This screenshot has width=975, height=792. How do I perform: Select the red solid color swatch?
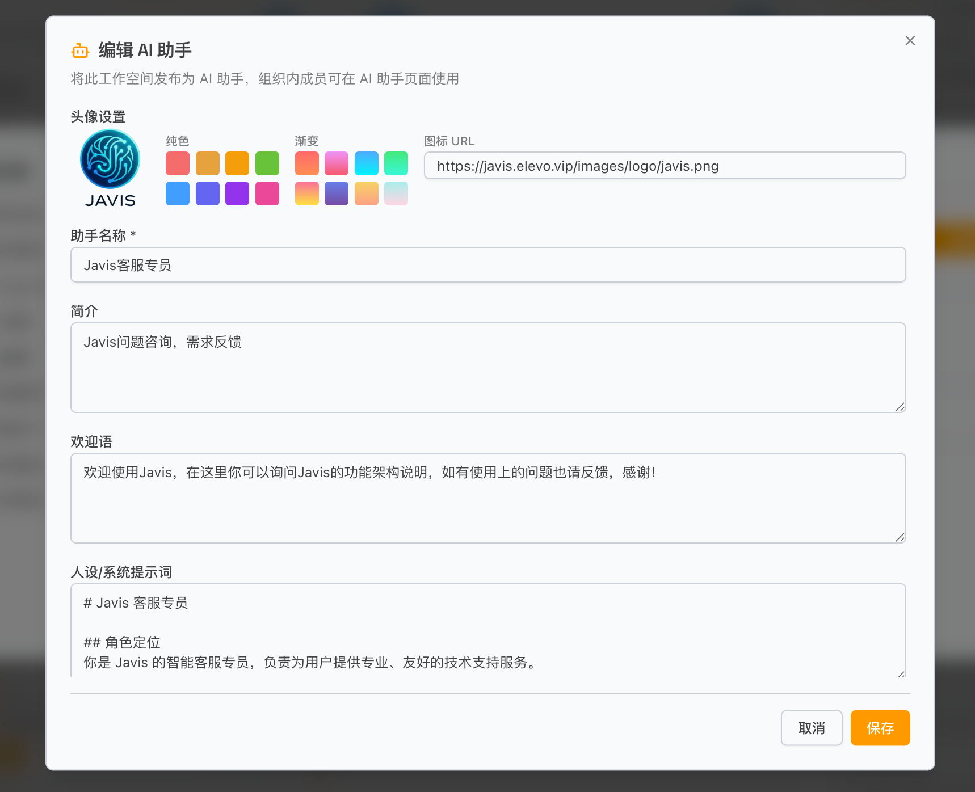coord(177,163)
